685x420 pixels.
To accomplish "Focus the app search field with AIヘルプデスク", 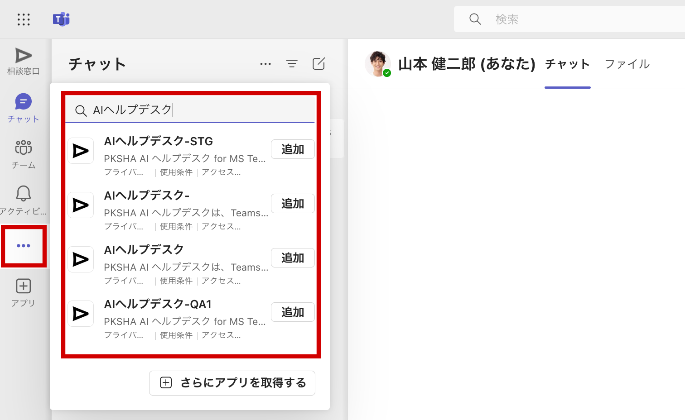I will (x=190, y=110).
